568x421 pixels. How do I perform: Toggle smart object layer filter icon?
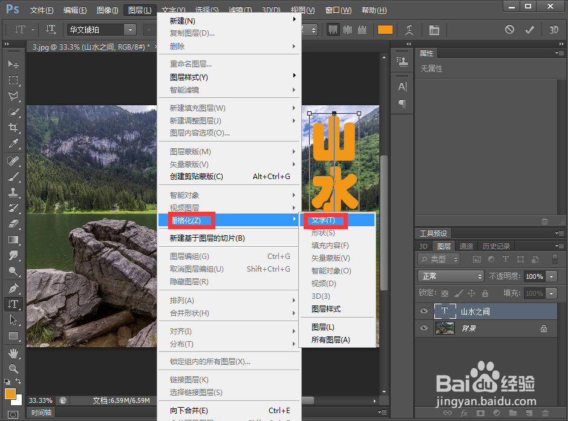(x=535, y=259)
